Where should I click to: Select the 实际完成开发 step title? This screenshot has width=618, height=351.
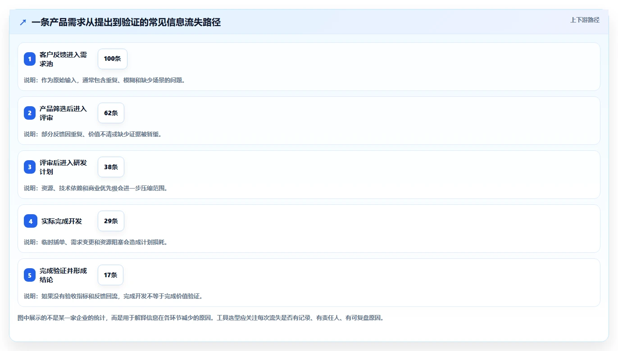click(x=62, y=221)
